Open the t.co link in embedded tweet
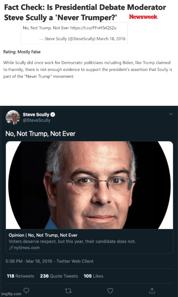The width and height of the screenshot is (178, 297). pyautogui.click(x=93, y=28)
